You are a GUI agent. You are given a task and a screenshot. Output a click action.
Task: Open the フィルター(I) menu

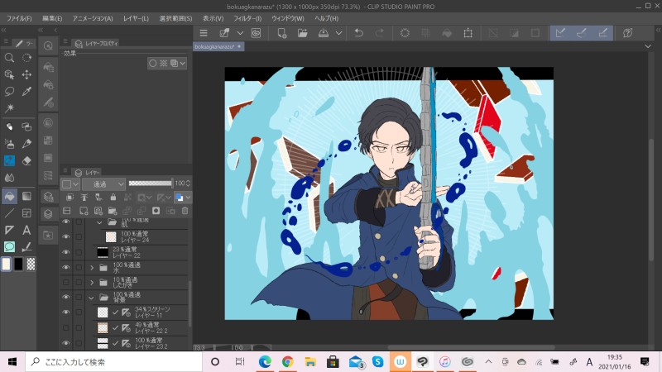click(247, 18)
